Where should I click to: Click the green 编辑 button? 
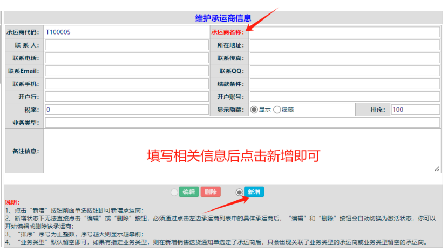click(x=189, y=192)
